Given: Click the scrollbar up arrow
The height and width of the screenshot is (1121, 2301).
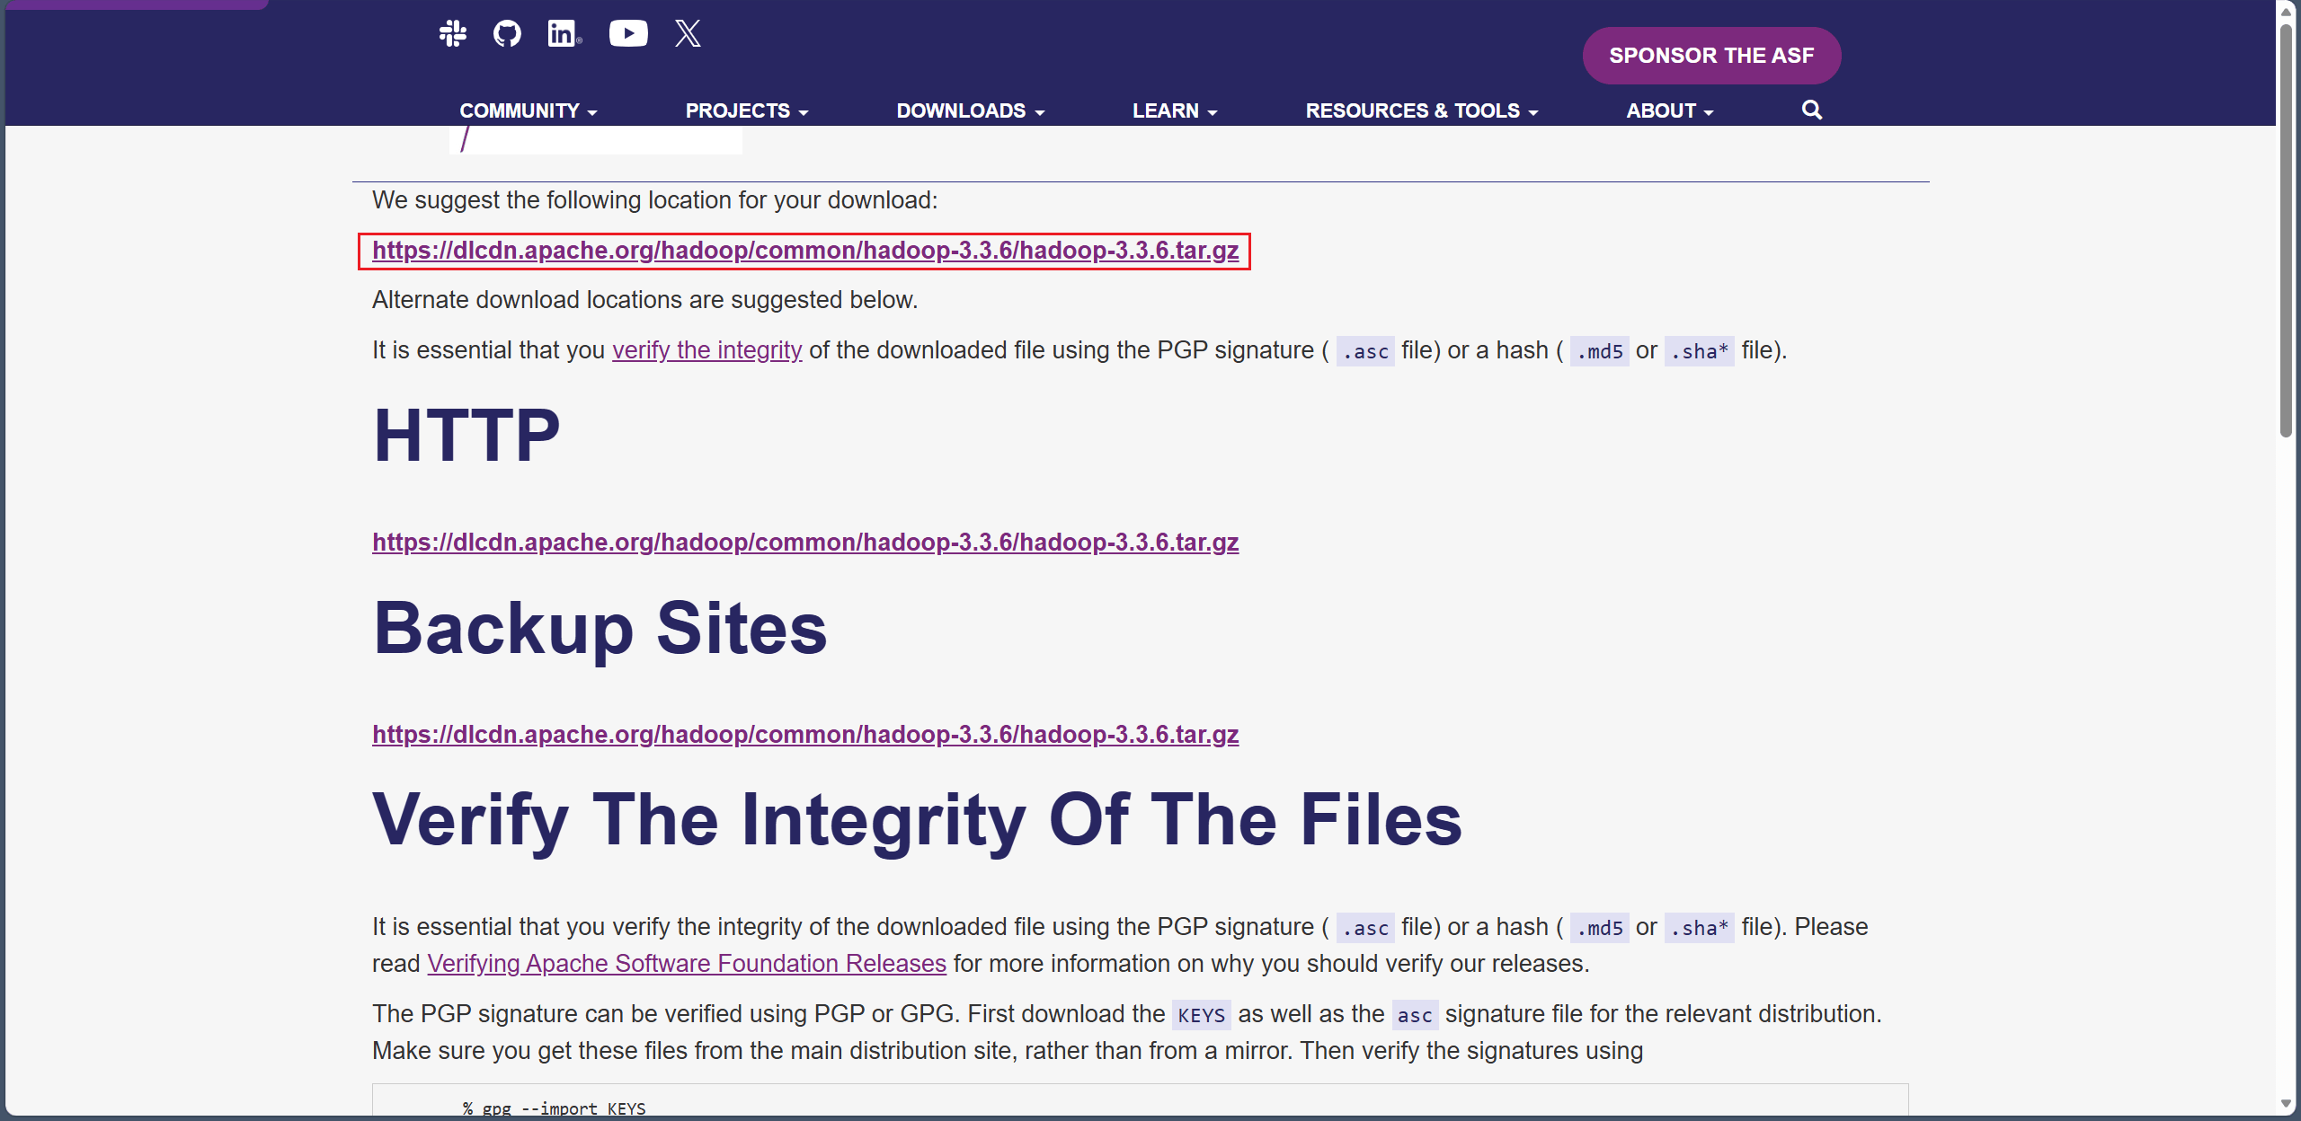Looking at the screenshot, I should 2287,11.
